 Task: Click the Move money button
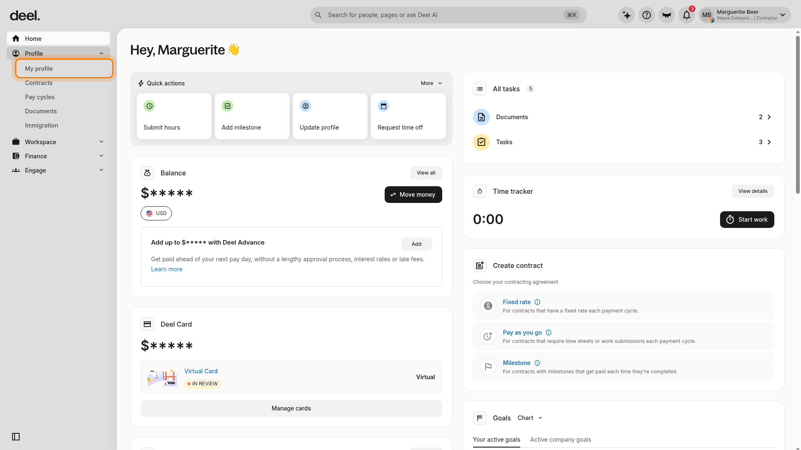pyautogui.click(x=413, y=195)
